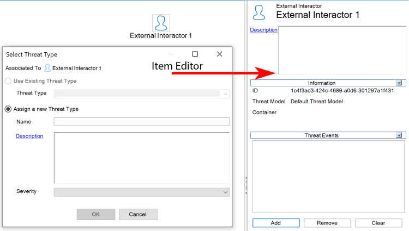The width and height of the screenshot is (409, 231).
Task: Close the Select Threat Type dialog
Action: pyautogui.click(x=219, y=54)
